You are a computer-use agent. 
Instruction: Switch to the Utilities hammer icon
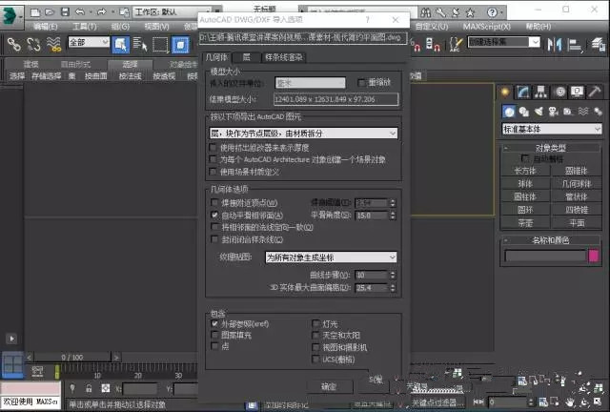click(595, 92)
